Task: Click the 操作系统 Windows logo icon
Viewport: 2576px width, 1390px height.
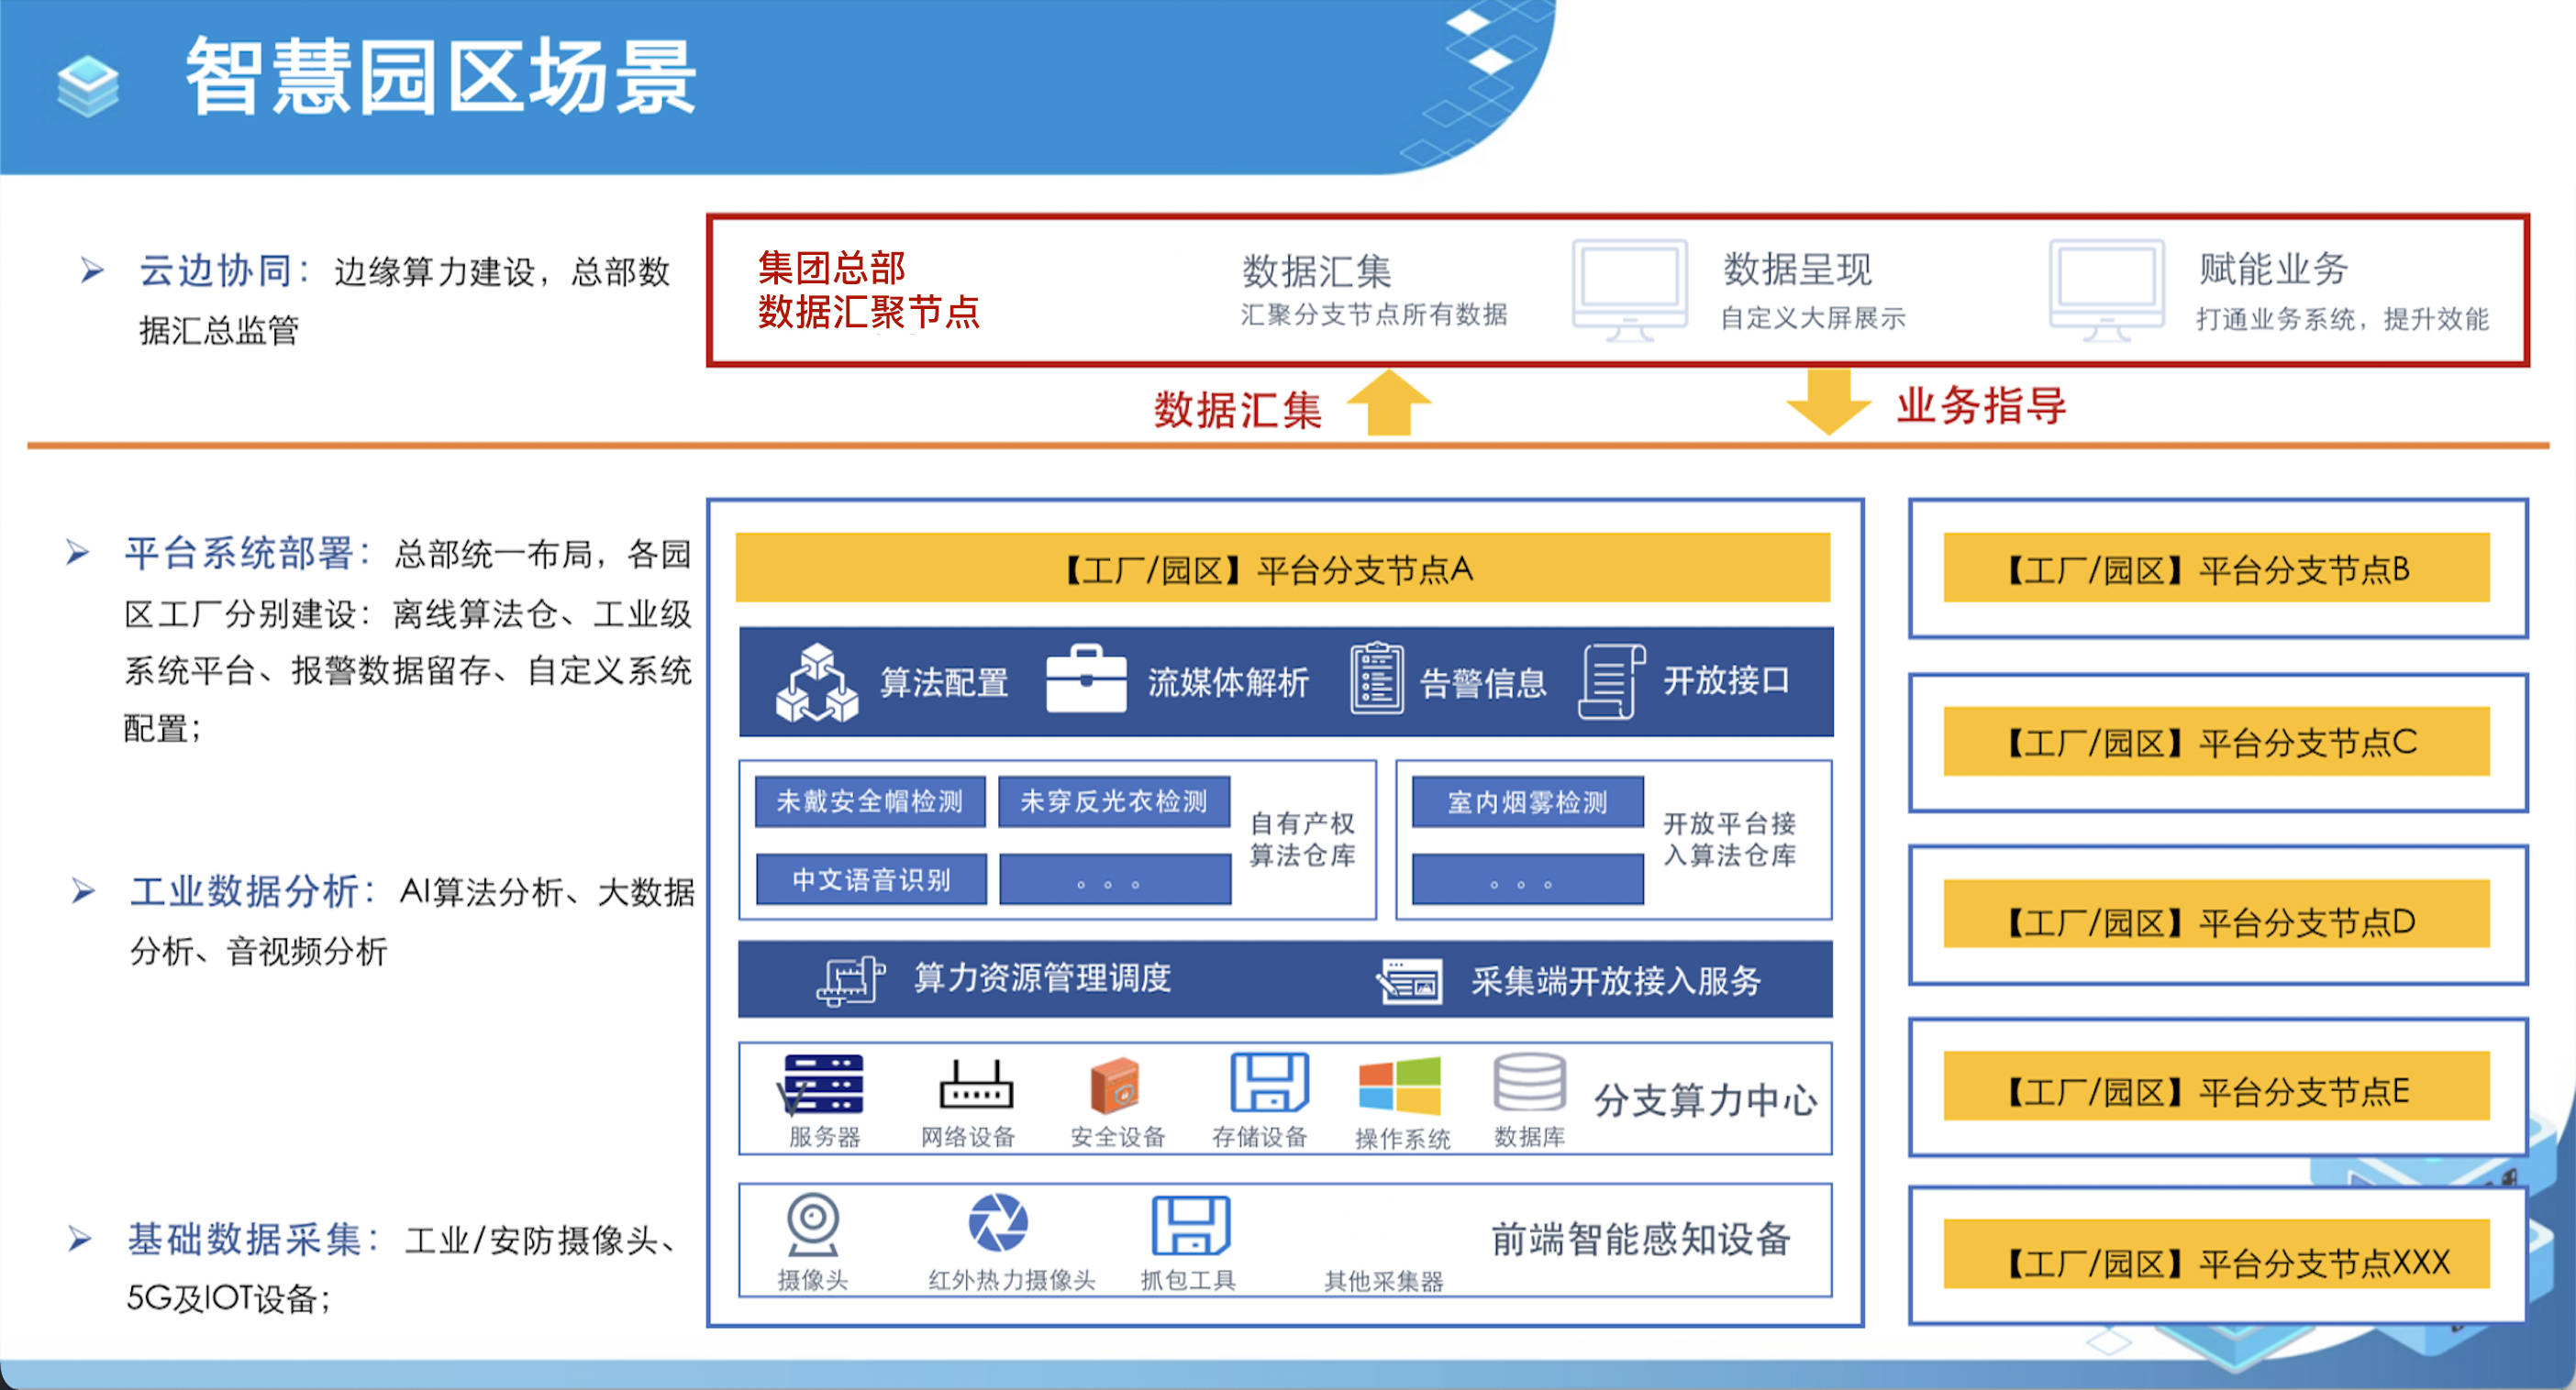Action: tap(1399, 1087)
